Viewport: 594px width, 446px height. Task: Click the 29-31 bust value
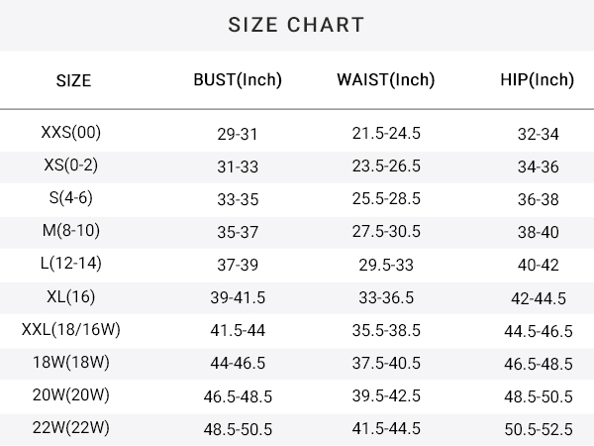tap(238, 134)
